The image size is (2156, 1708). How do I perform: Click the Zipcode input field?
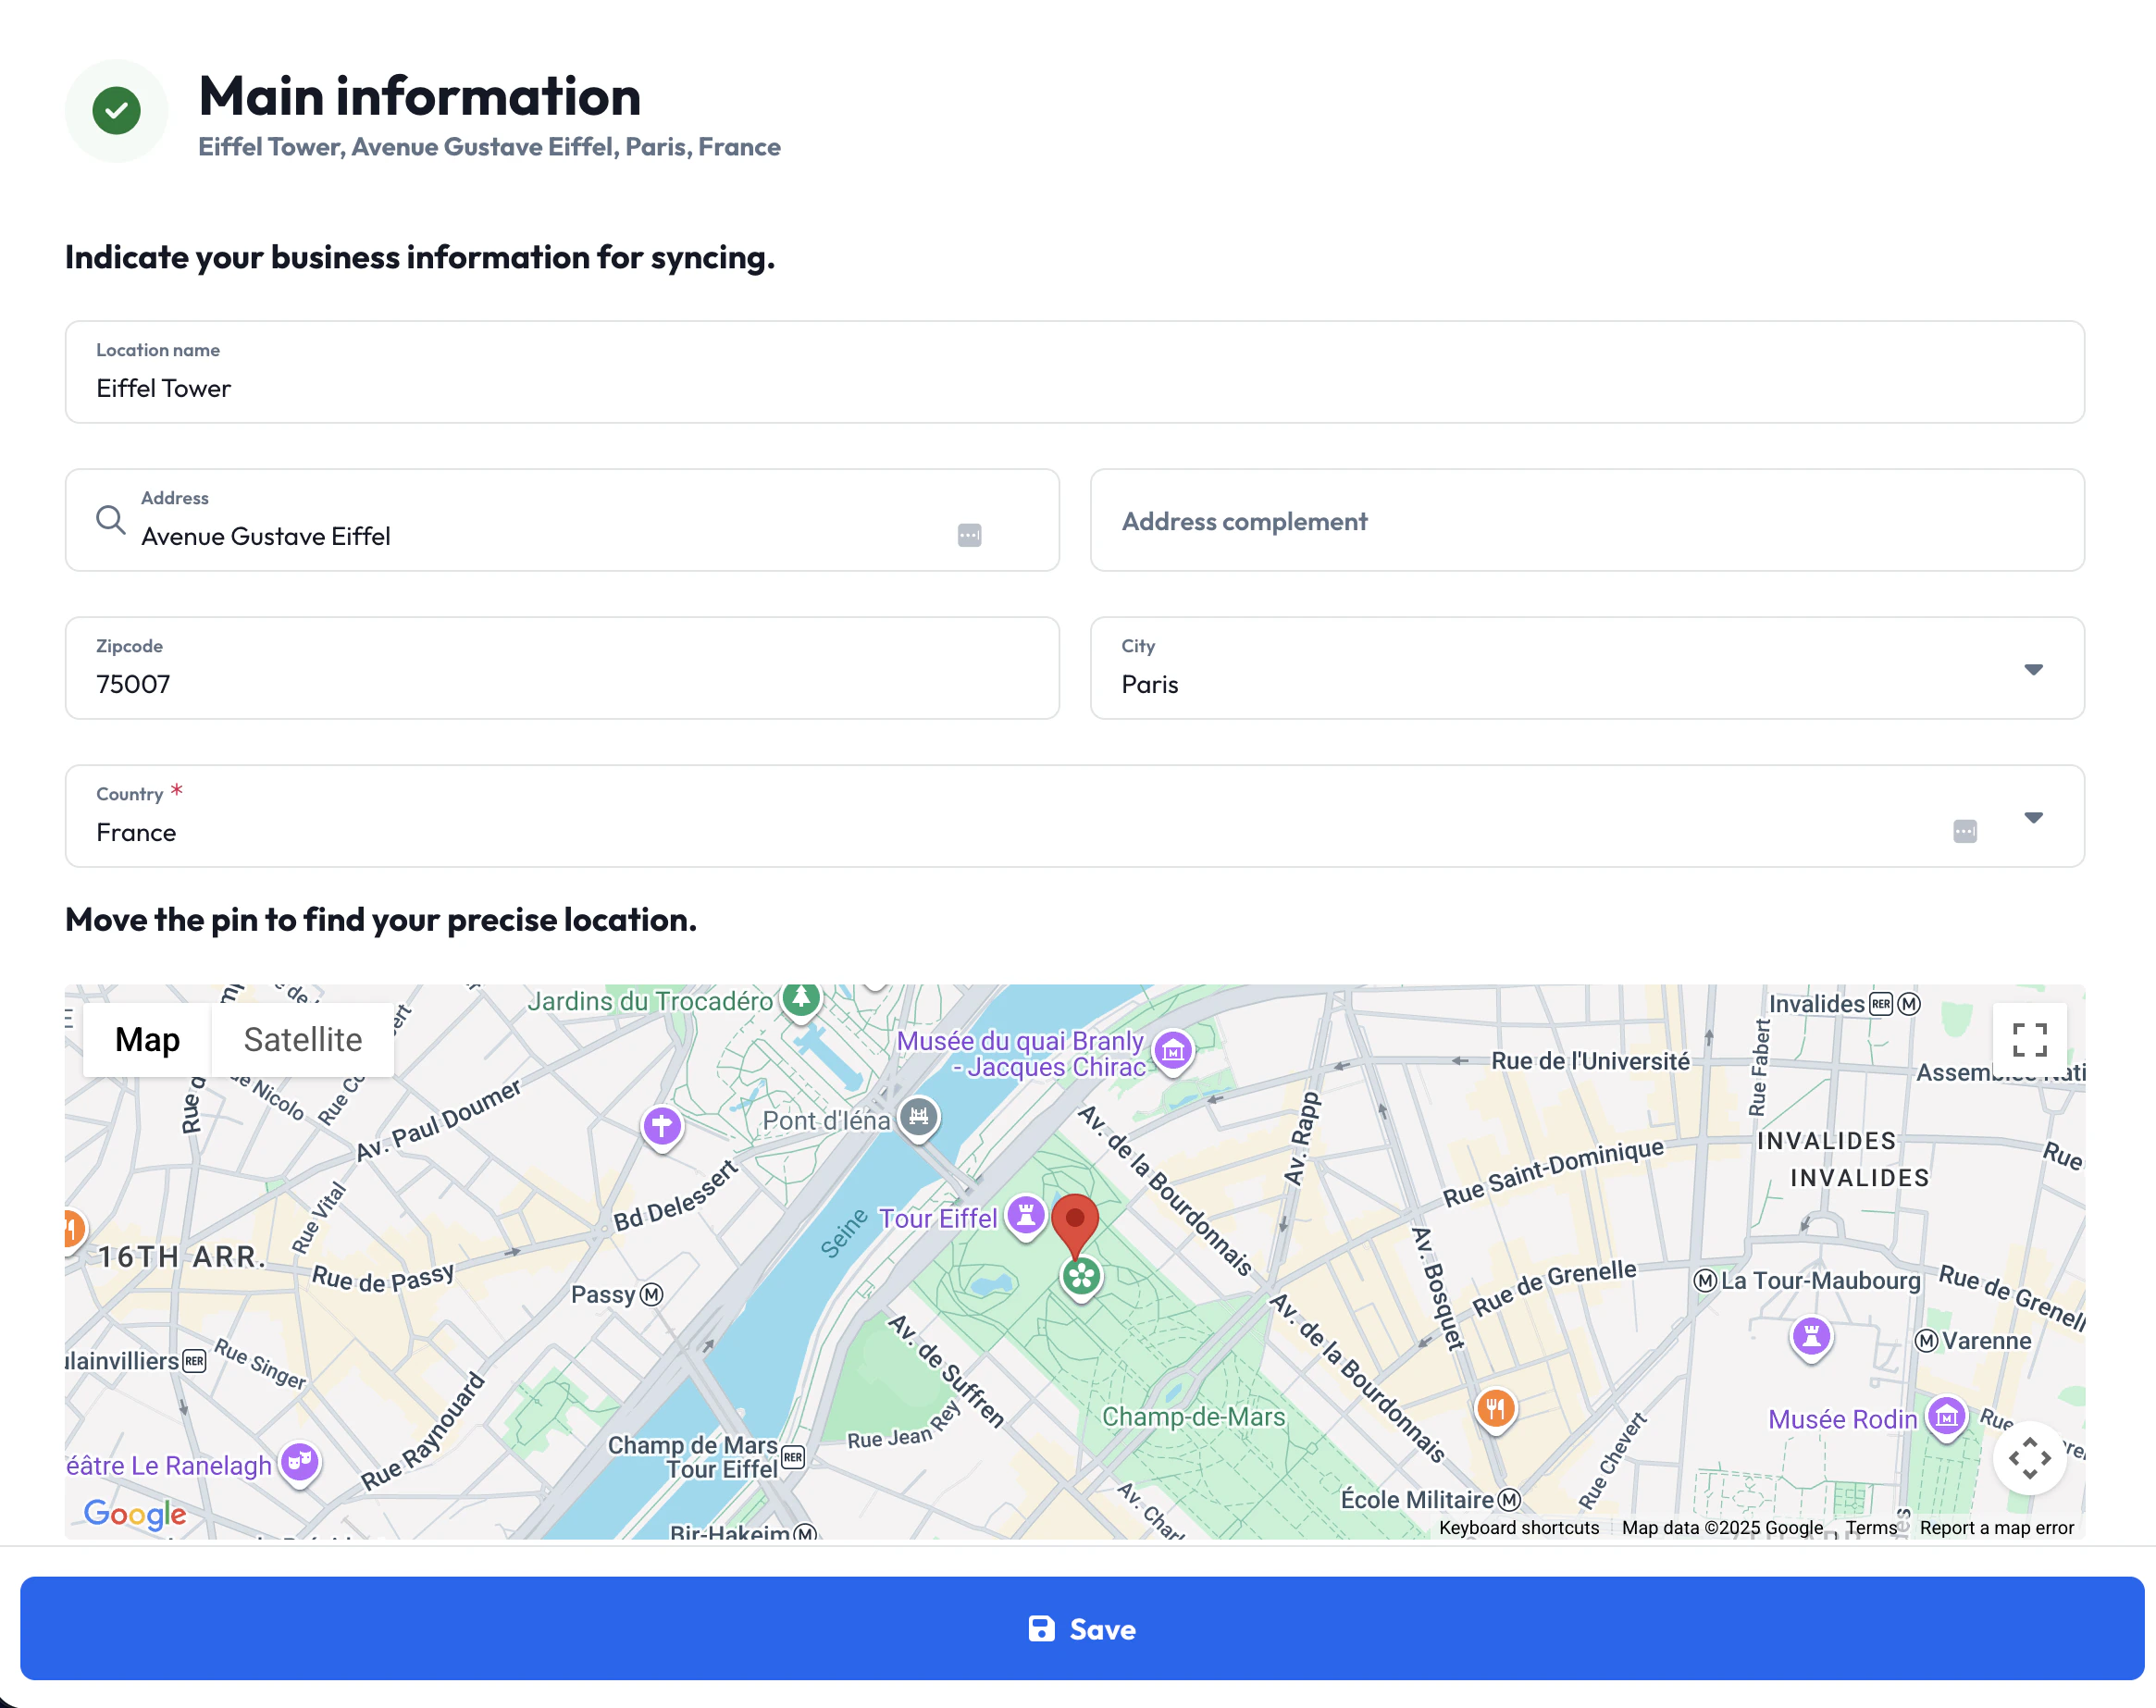[x=562, y=668]
